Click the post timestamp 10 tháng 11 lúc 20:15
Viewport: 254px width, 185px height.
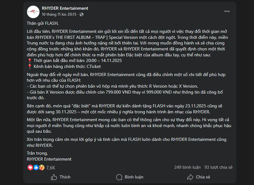59,15
